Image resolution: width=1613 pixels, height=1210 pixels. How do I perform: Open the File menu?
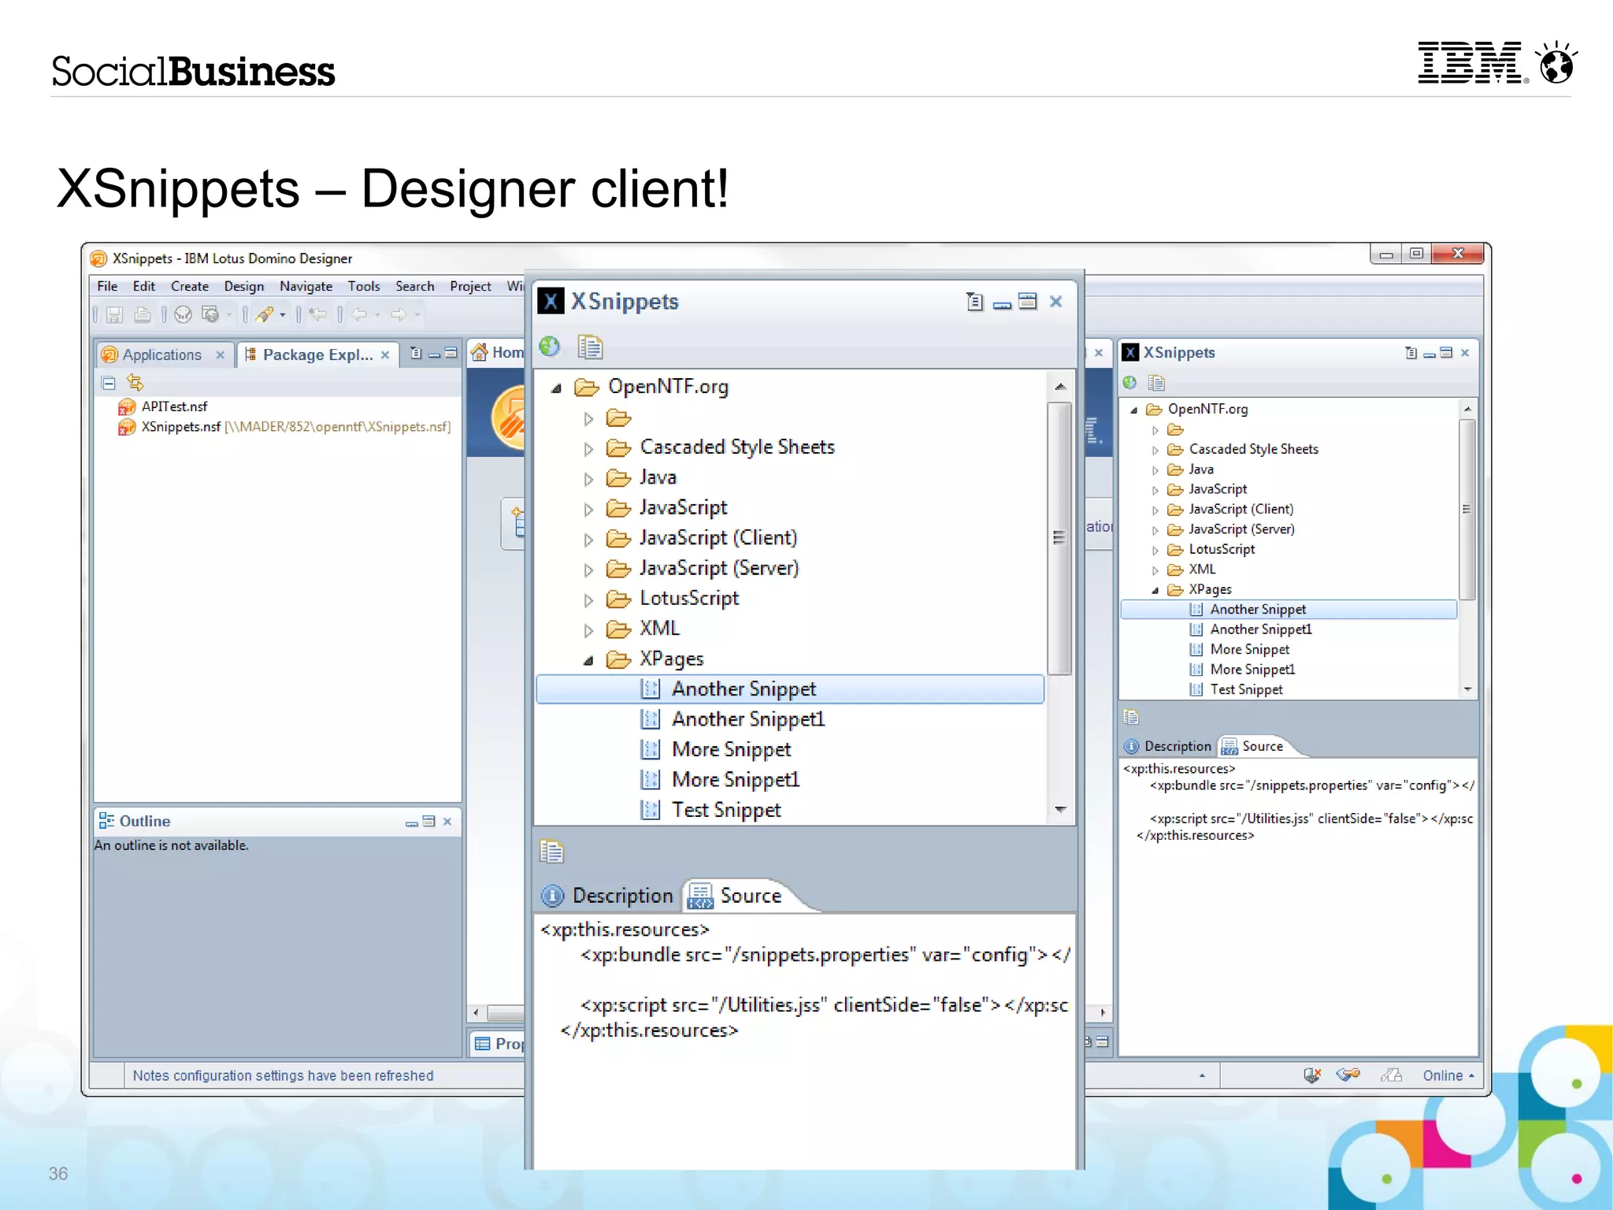click(107, 286)
